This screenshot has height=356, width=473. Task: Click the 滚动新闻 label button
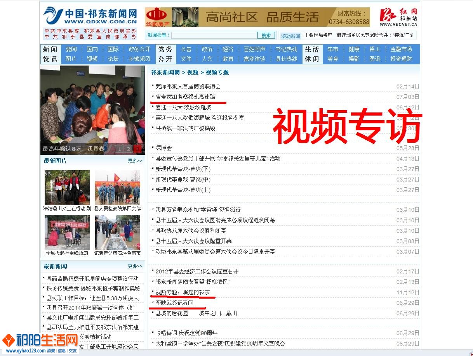point(291,36)
